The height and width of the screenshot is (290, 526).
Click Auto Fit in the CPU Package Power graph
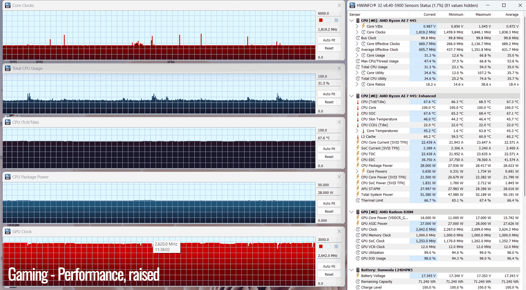329,203
